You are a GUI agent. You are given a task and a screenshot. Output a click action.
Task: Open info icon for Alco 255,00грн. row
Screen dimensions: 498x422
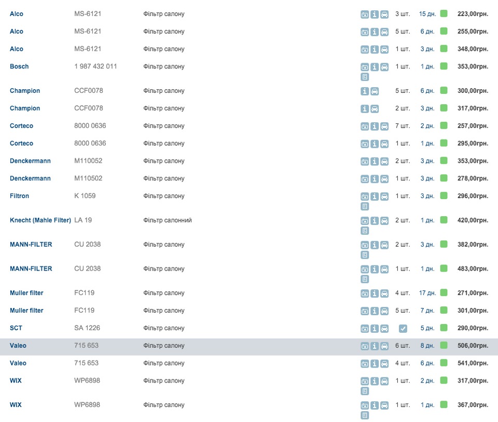pyautogui.click(x=375, y=32)
